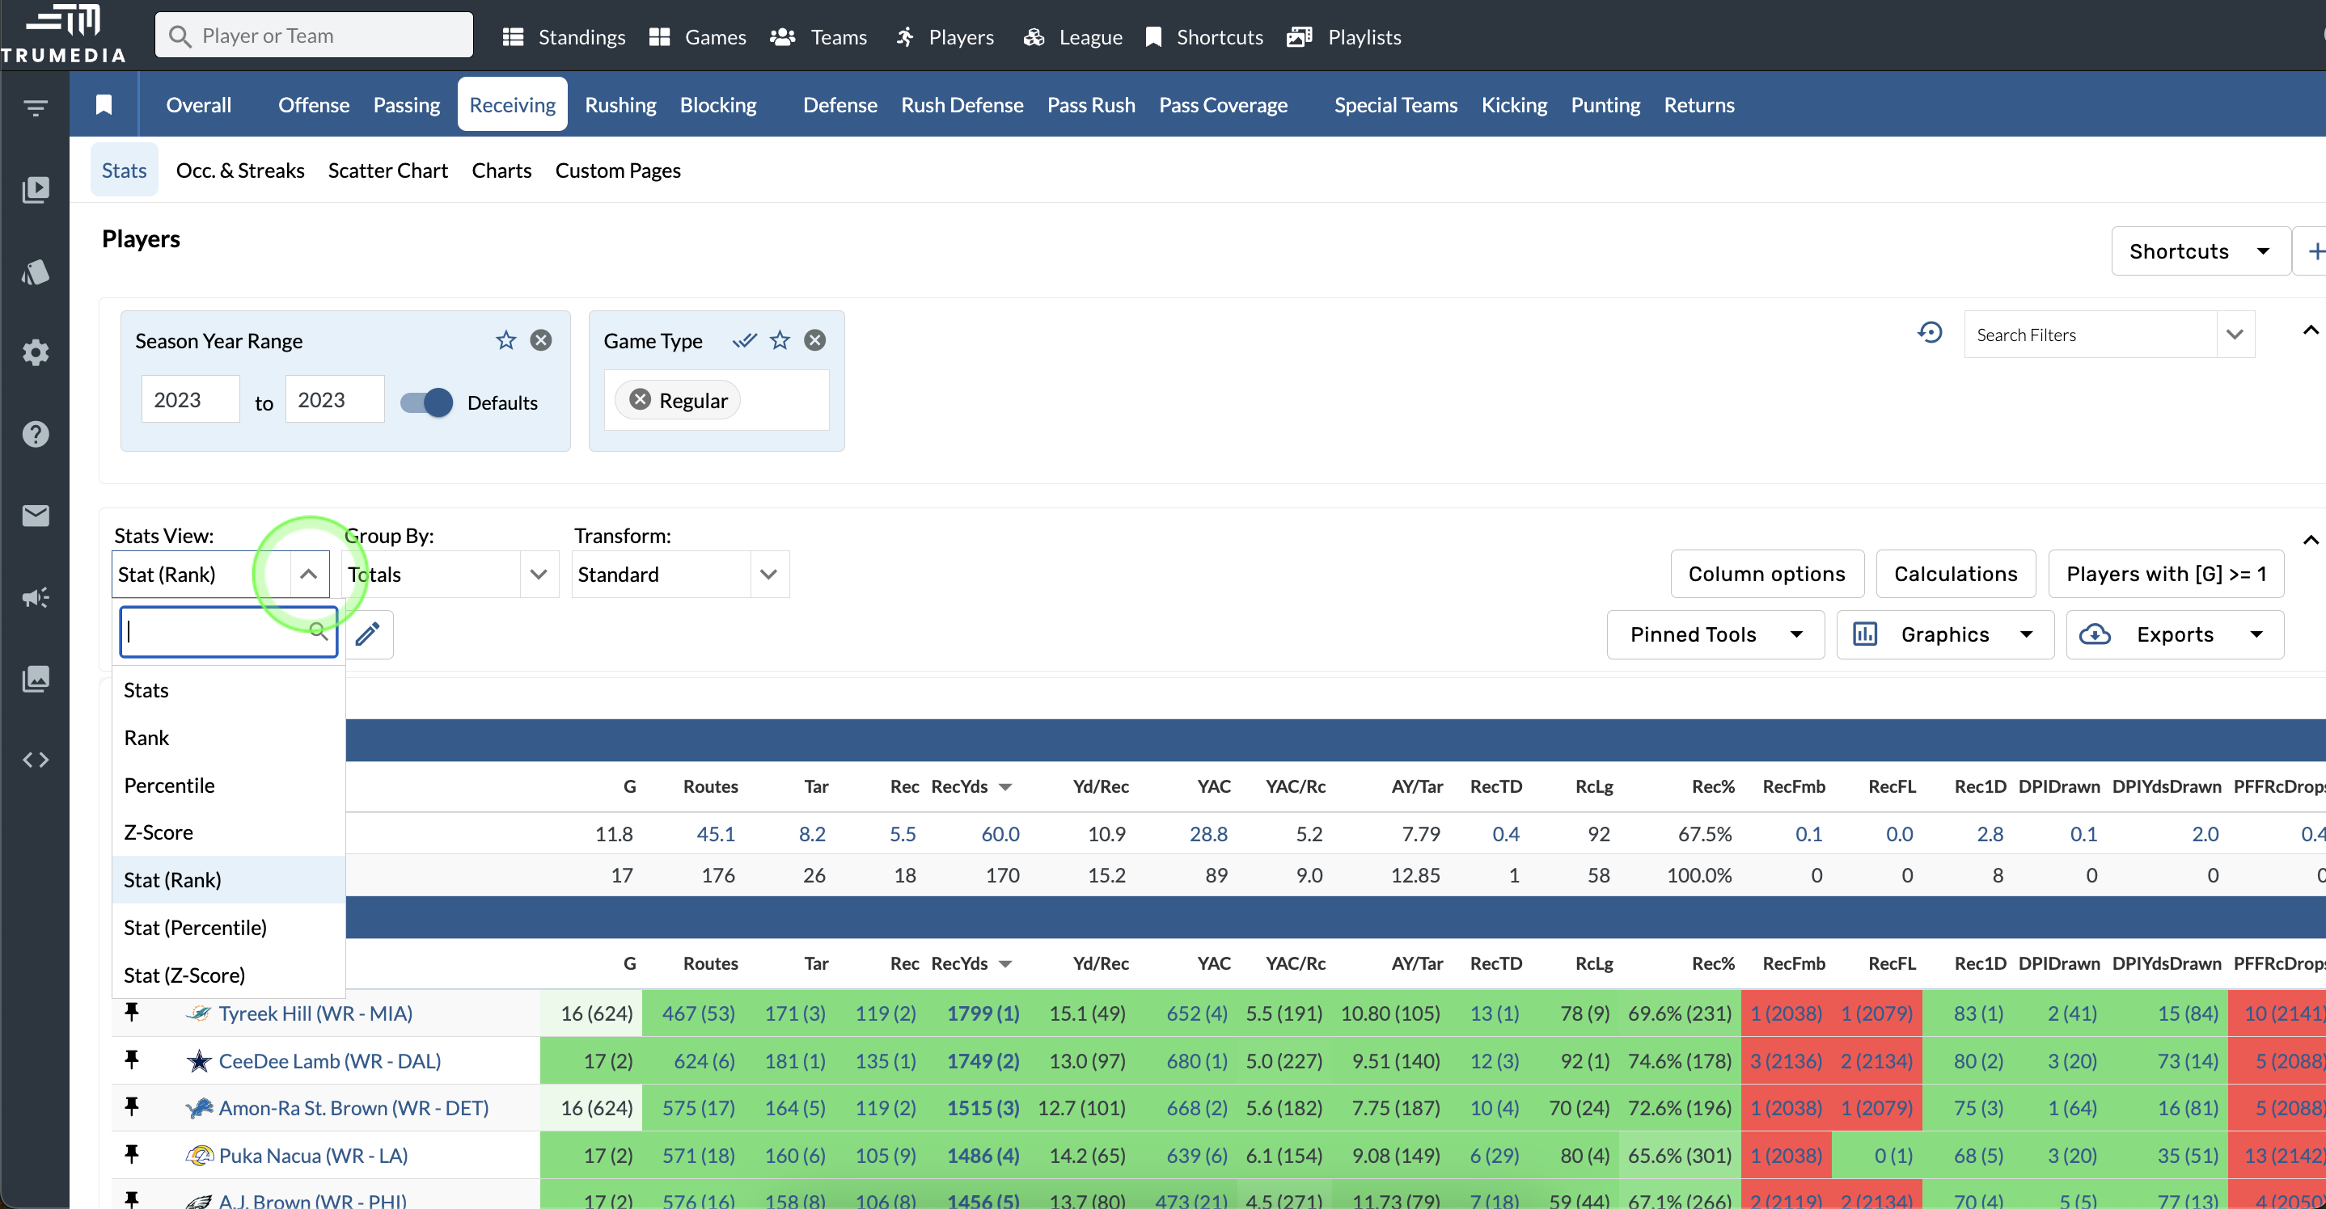Switch to the Rushing tab
Screen dimensions: 2326x1209
pyautogui.click(x=620, y=105)
